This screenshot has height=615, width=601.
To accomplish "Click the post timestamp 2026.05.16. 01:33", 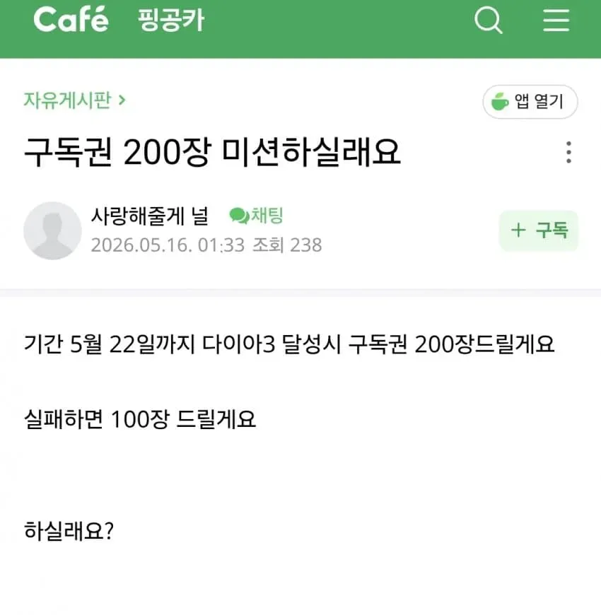I will click(168, 245).
